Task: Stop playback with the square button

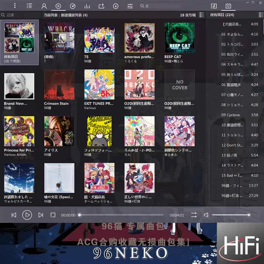Action: tap(53, 215)
